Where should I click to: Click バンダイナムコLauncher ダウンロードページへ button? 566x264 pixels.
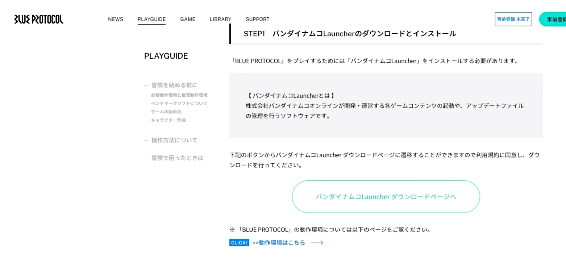pos(386,197)
